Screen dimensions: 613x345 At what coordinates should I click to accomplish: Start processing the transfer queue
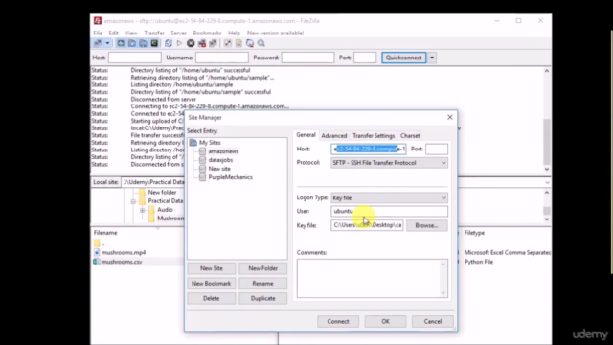(x=179, y=43)
